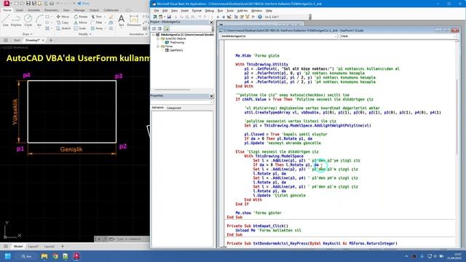Choose the Mirror command in Modify panel

pyautogui.click(x=81, y=23)
